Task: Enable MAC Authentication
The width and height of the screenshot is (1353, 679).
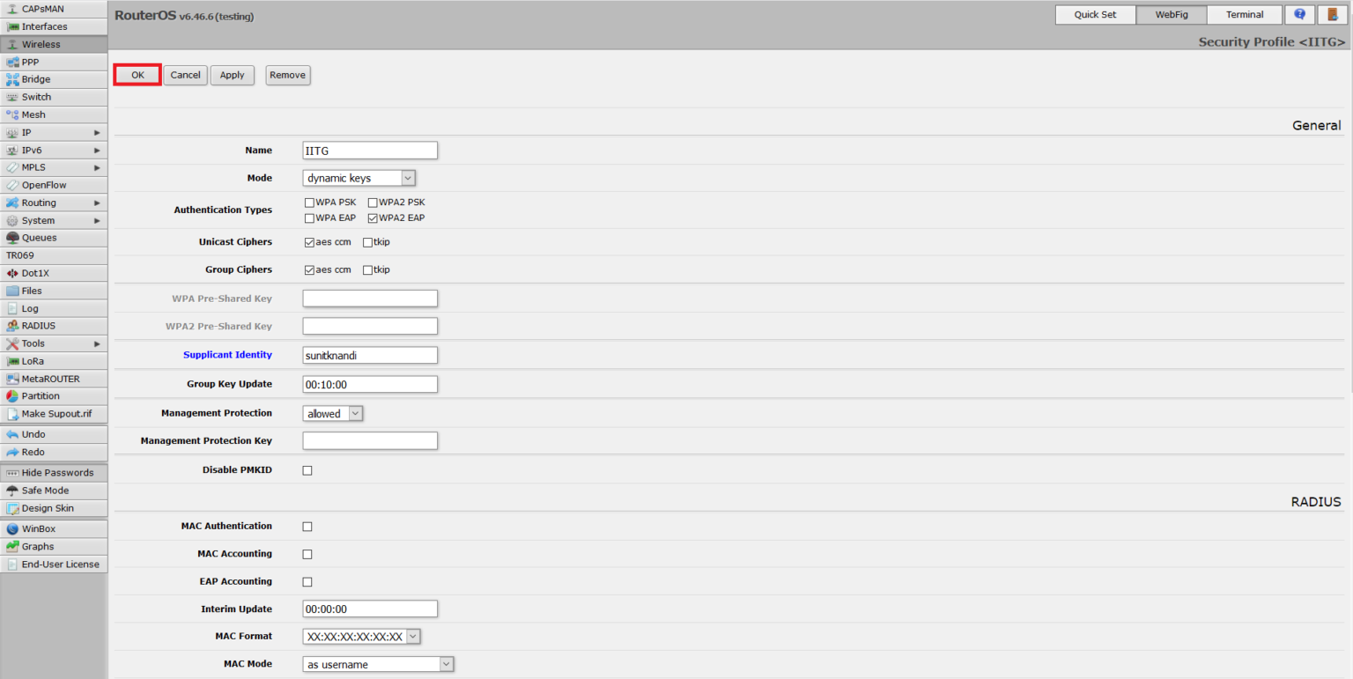Action: 307,526
